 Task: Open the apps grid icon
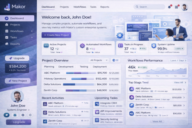coord(176,7)
